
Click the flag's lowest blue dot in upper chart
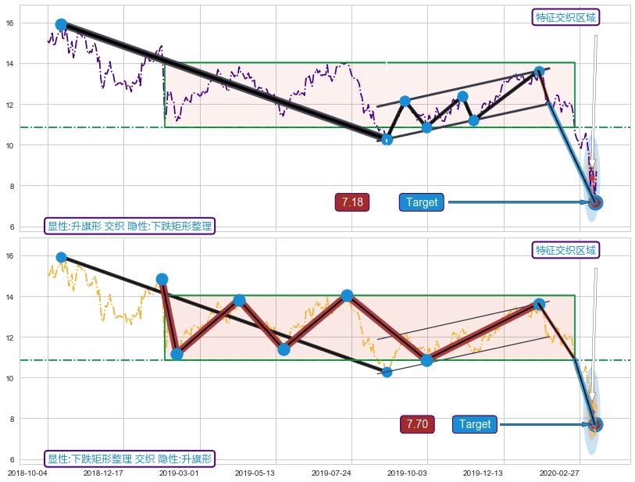point(386,139)
